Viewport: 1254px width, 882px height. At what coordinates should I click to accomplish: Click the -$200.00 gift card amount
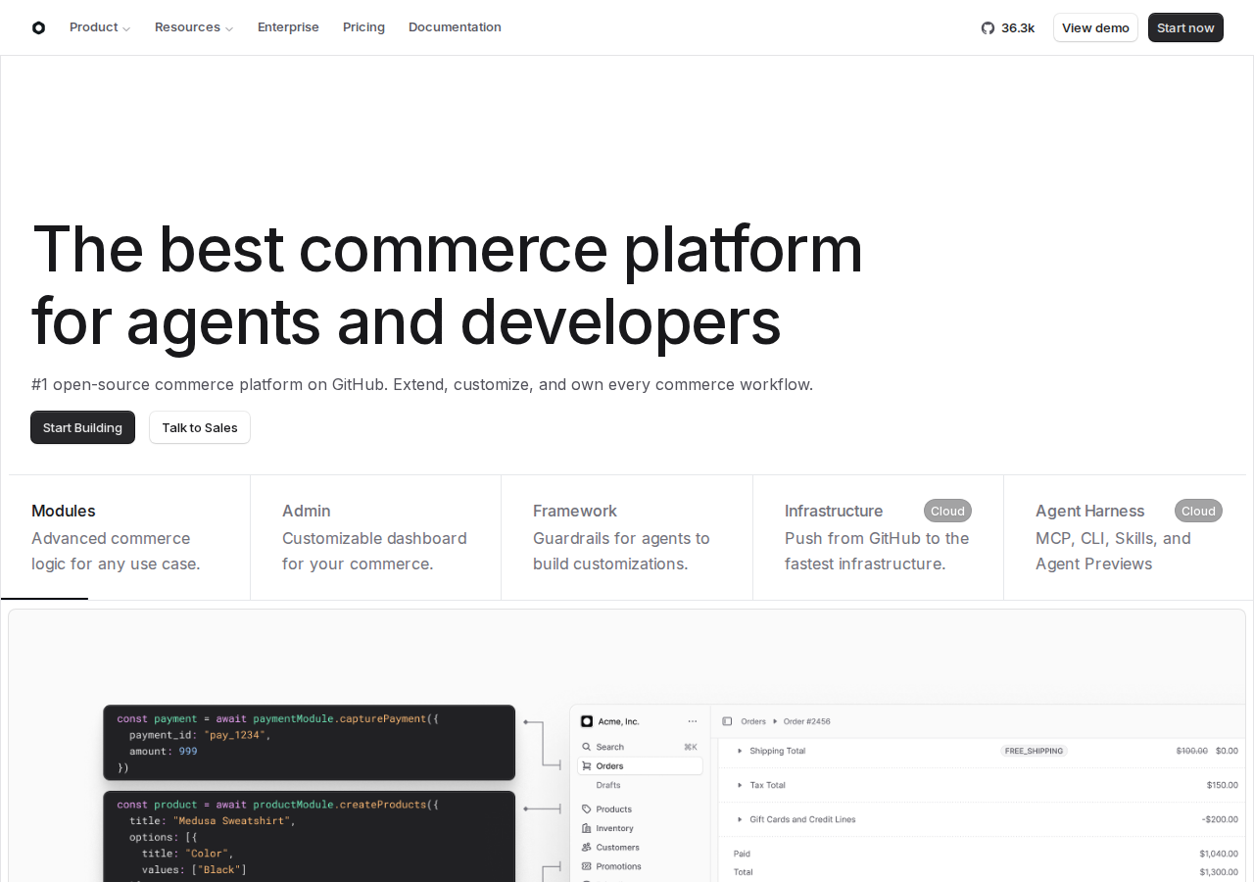(x=1220, y=819)
